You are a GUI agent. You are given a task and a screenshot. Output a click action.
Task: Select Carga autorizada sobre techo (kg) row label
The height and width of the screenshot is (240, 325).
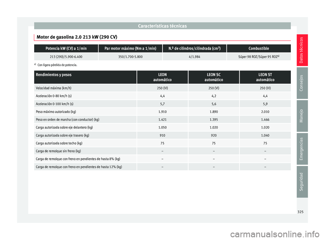click(x=59, y=143)
